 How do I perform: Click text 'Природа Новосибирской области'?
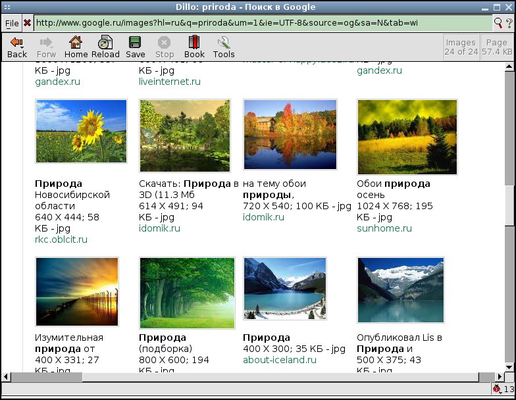pyautogui.click(x=72, y=195)
